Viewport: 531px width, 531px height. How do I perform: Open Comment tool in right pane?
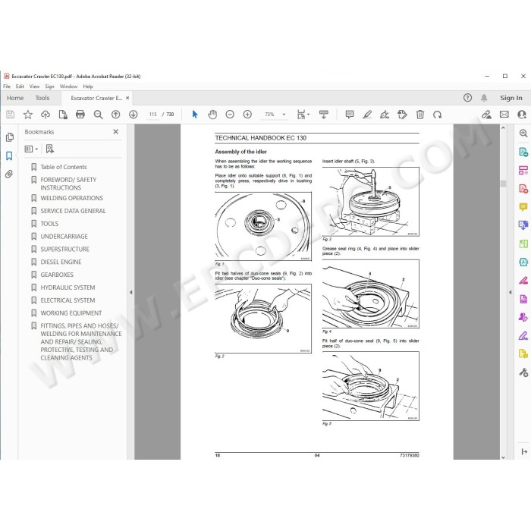click(523, 207)
